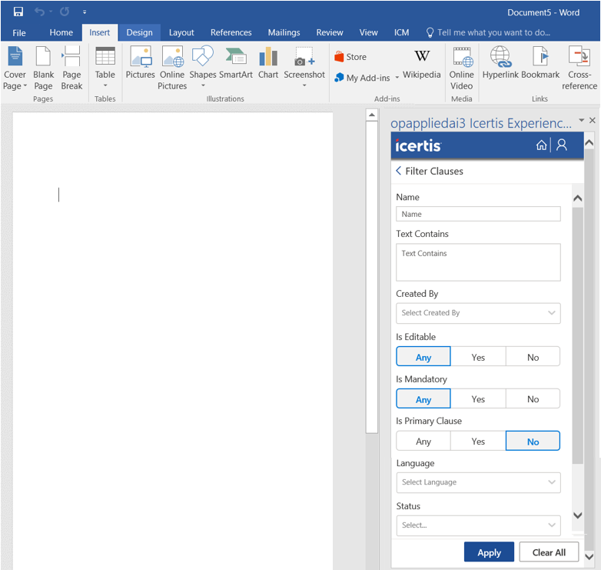Switch to the Layout ribbon tab
The width and height of the screenshot is (601, 570).
click(x=181, y=32)
